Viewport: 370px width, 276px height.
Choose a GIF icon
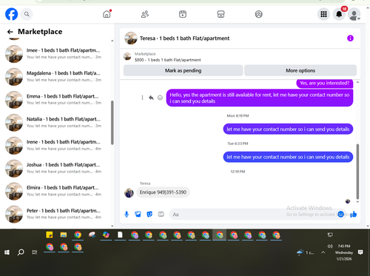click(161, 214)
